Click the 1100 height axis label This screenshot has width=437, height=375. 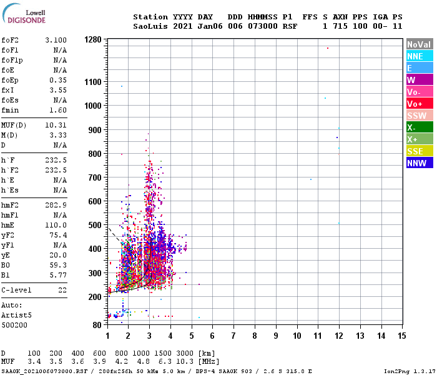point(93,82)
